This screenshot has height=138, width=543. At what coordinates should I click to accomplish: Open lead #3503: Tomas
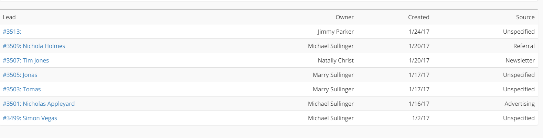click(x=22, y=89)
